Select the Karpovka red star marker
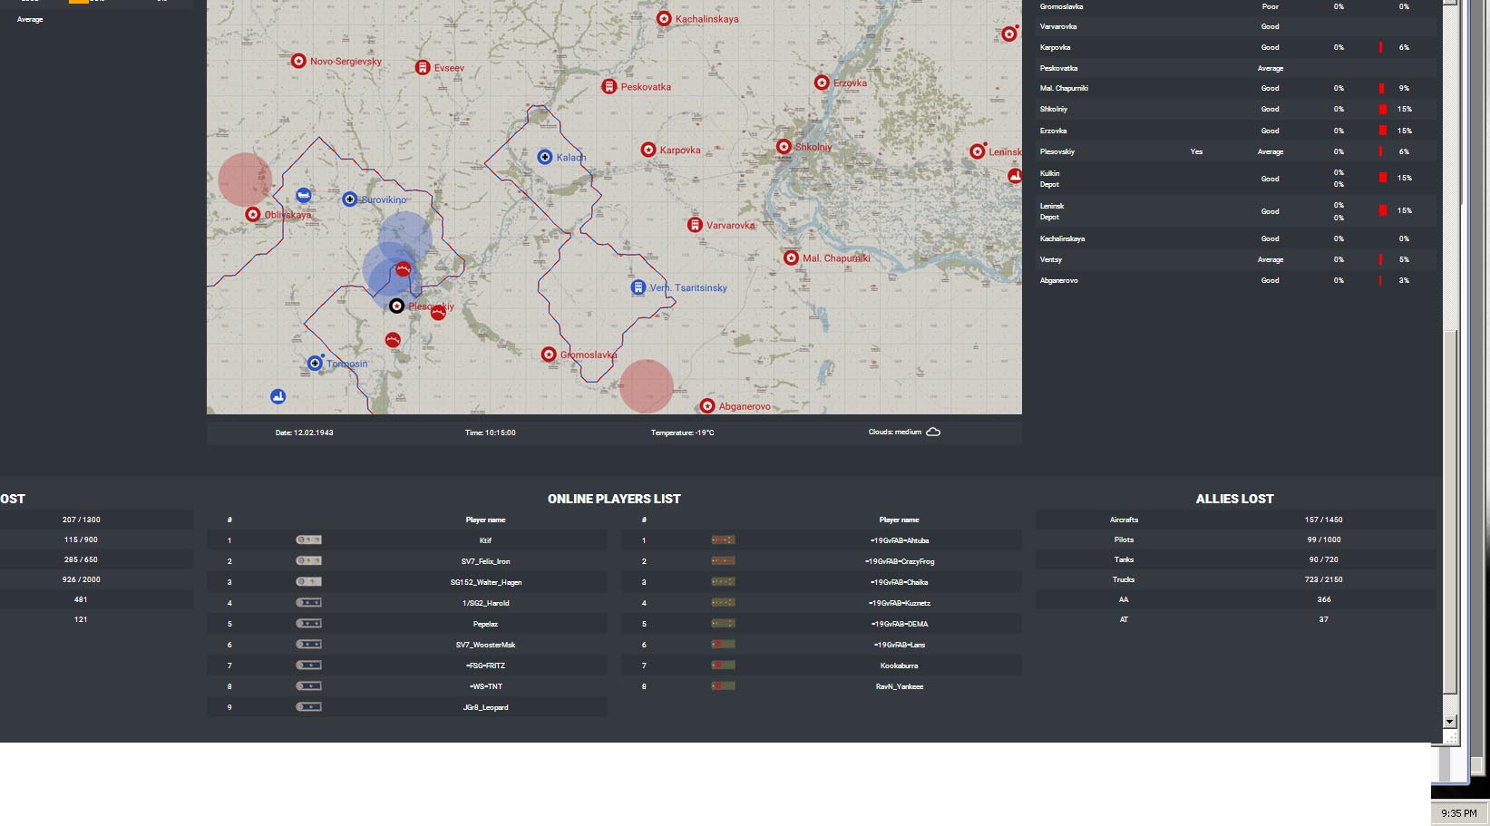 [648, 150]
